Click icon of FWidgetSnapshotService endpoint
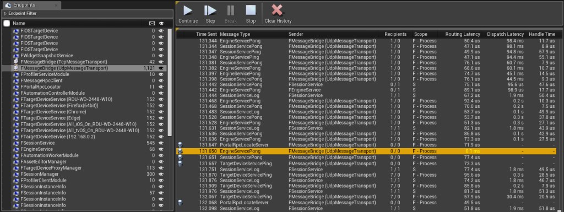 (x=16, y=56)
